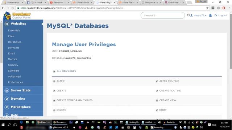Toggle the CREATE TEMPORARY TABLES checkbox
Screen dimensions: 232x130
coord(54,100)
